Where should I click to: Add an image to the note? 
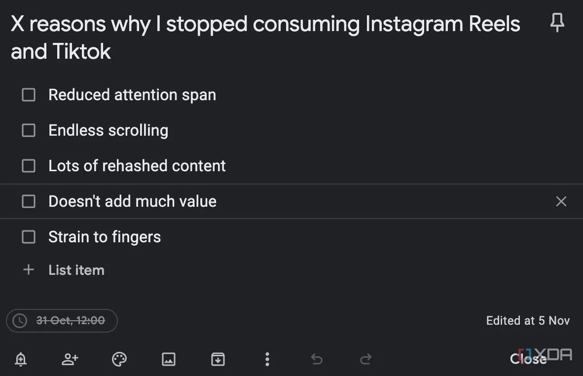[x=168, y=359]
